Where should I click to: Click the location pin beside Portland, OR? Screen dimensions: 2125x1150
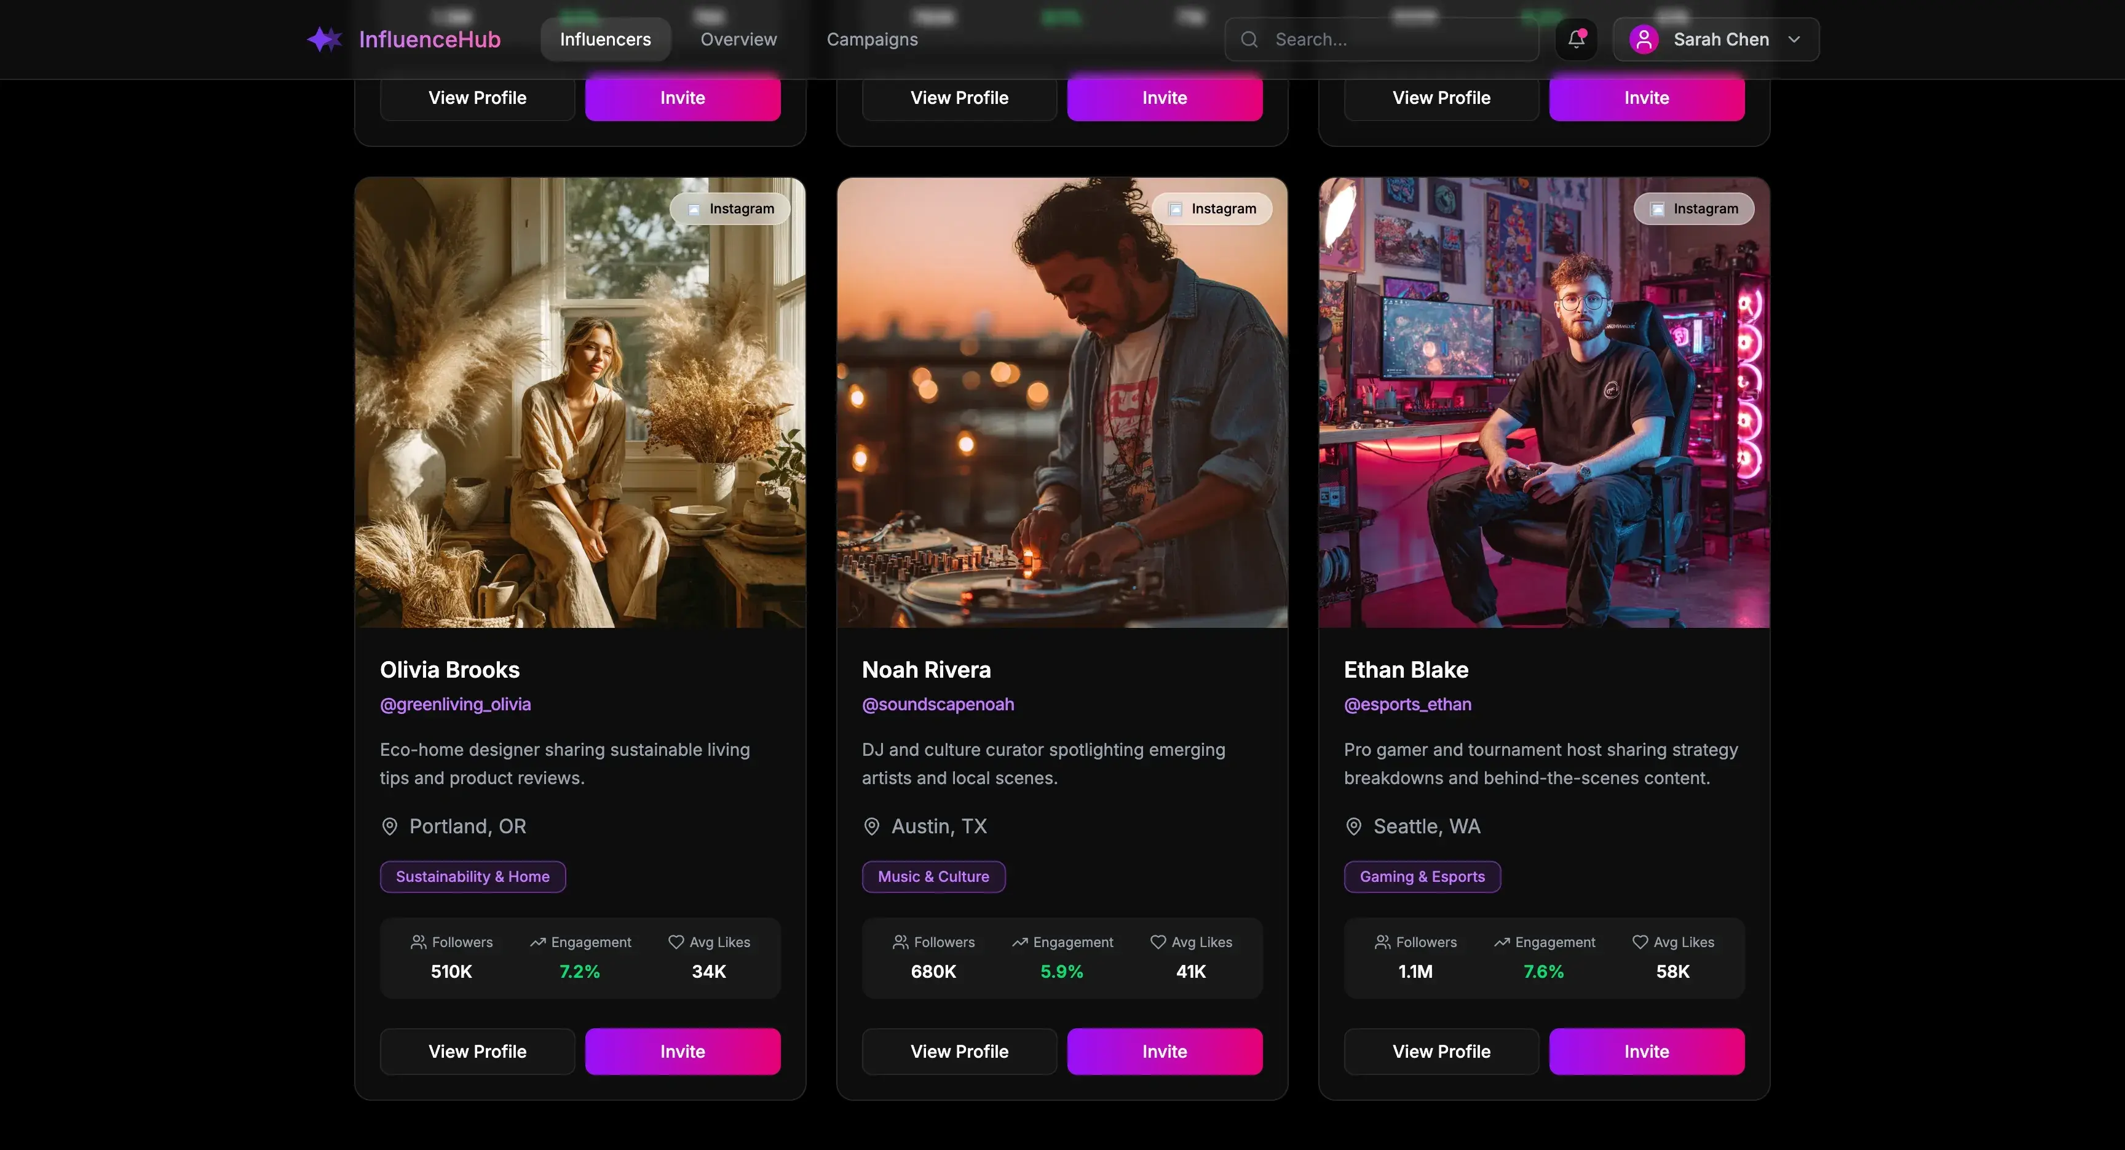click(x=389, y=827)
